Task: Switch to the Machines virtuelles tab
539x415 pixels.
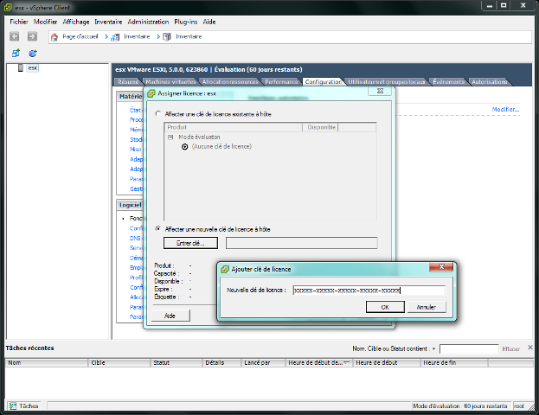Action: click(x=170, y=82)
